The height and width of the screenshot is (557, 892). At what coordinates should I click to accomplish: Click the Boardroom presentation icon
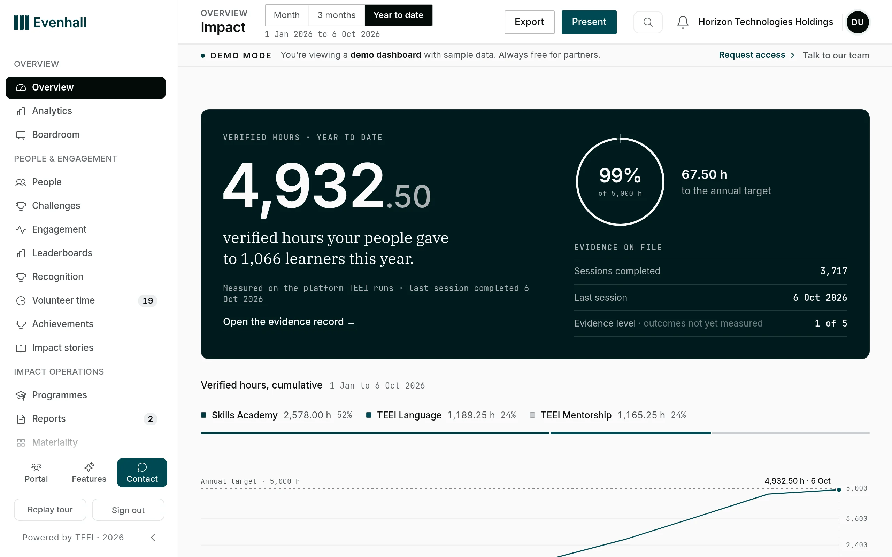pyautogui.click(x=21, y=135)
